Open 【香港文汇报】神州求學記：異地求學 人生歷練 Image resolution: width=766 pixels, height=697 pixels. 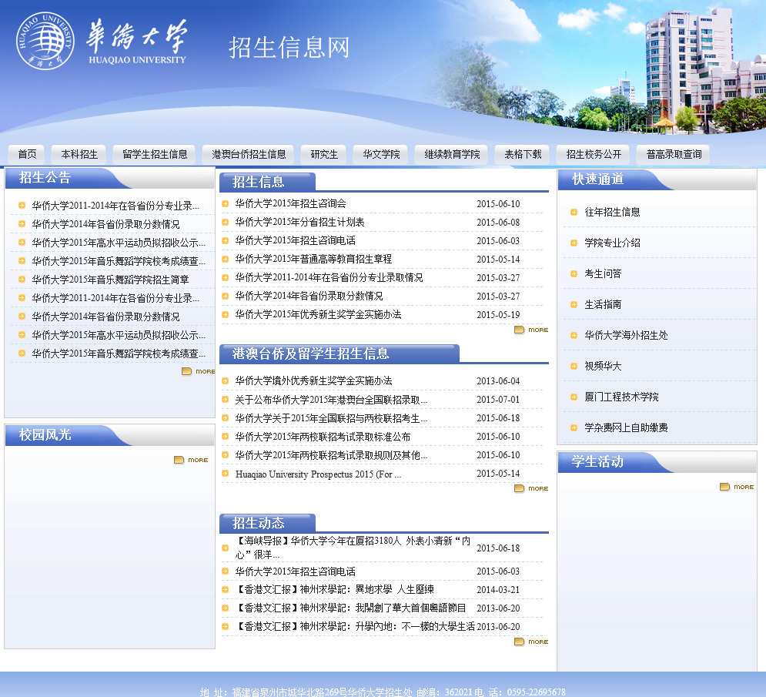click(x=335, y=590)
